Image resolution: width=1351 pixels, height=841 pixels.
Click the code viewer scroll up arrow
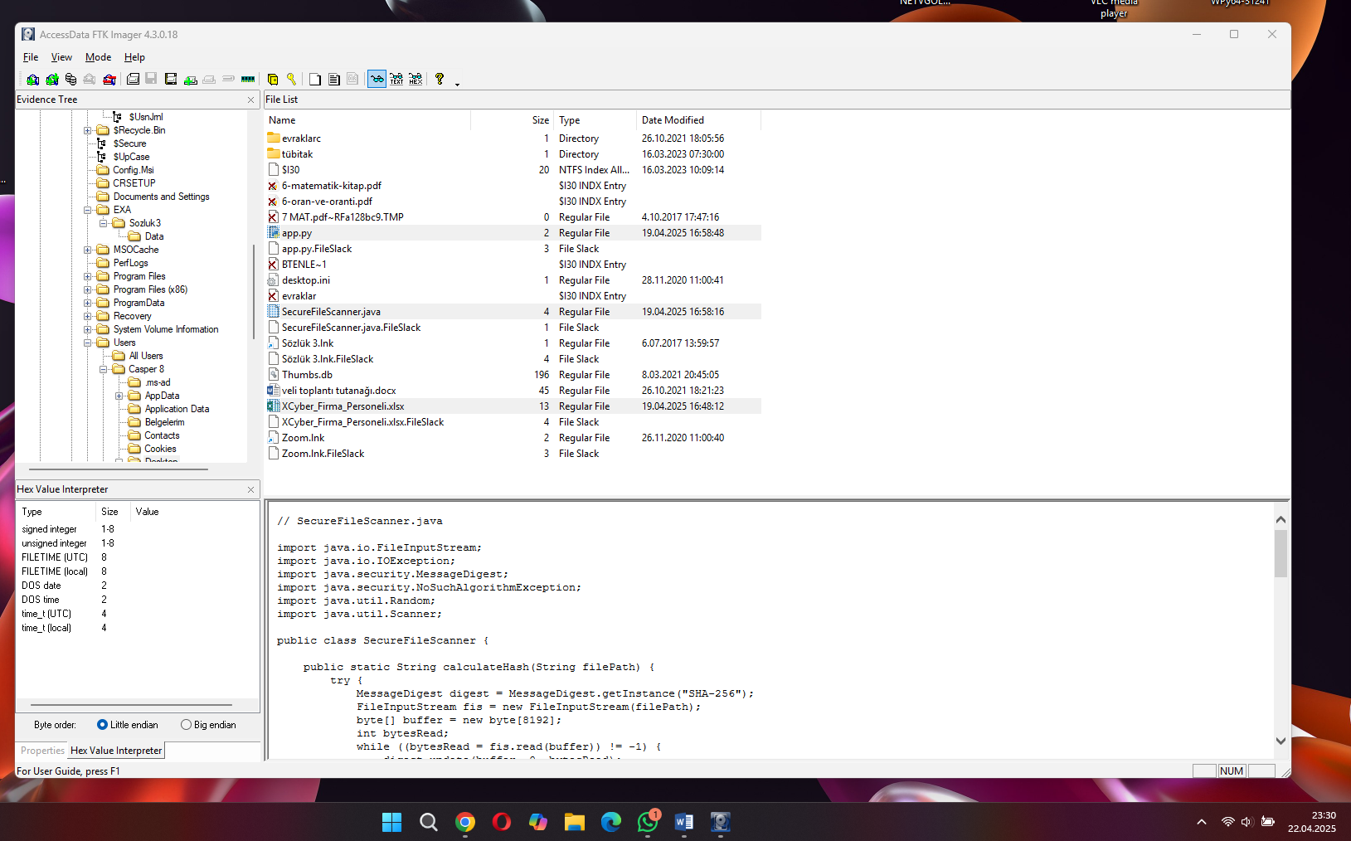1281,519
